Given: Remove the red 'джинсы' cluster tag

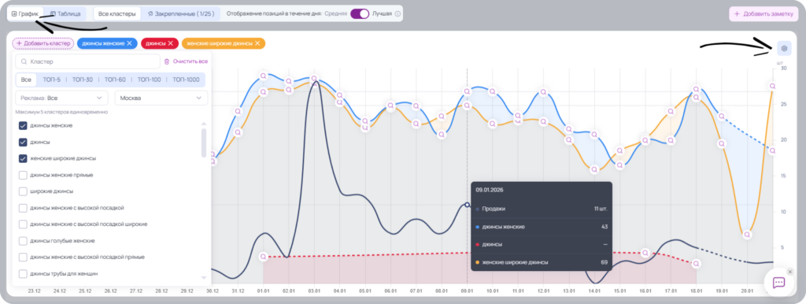Looking at the screenshot, I should tap(171, 43).
